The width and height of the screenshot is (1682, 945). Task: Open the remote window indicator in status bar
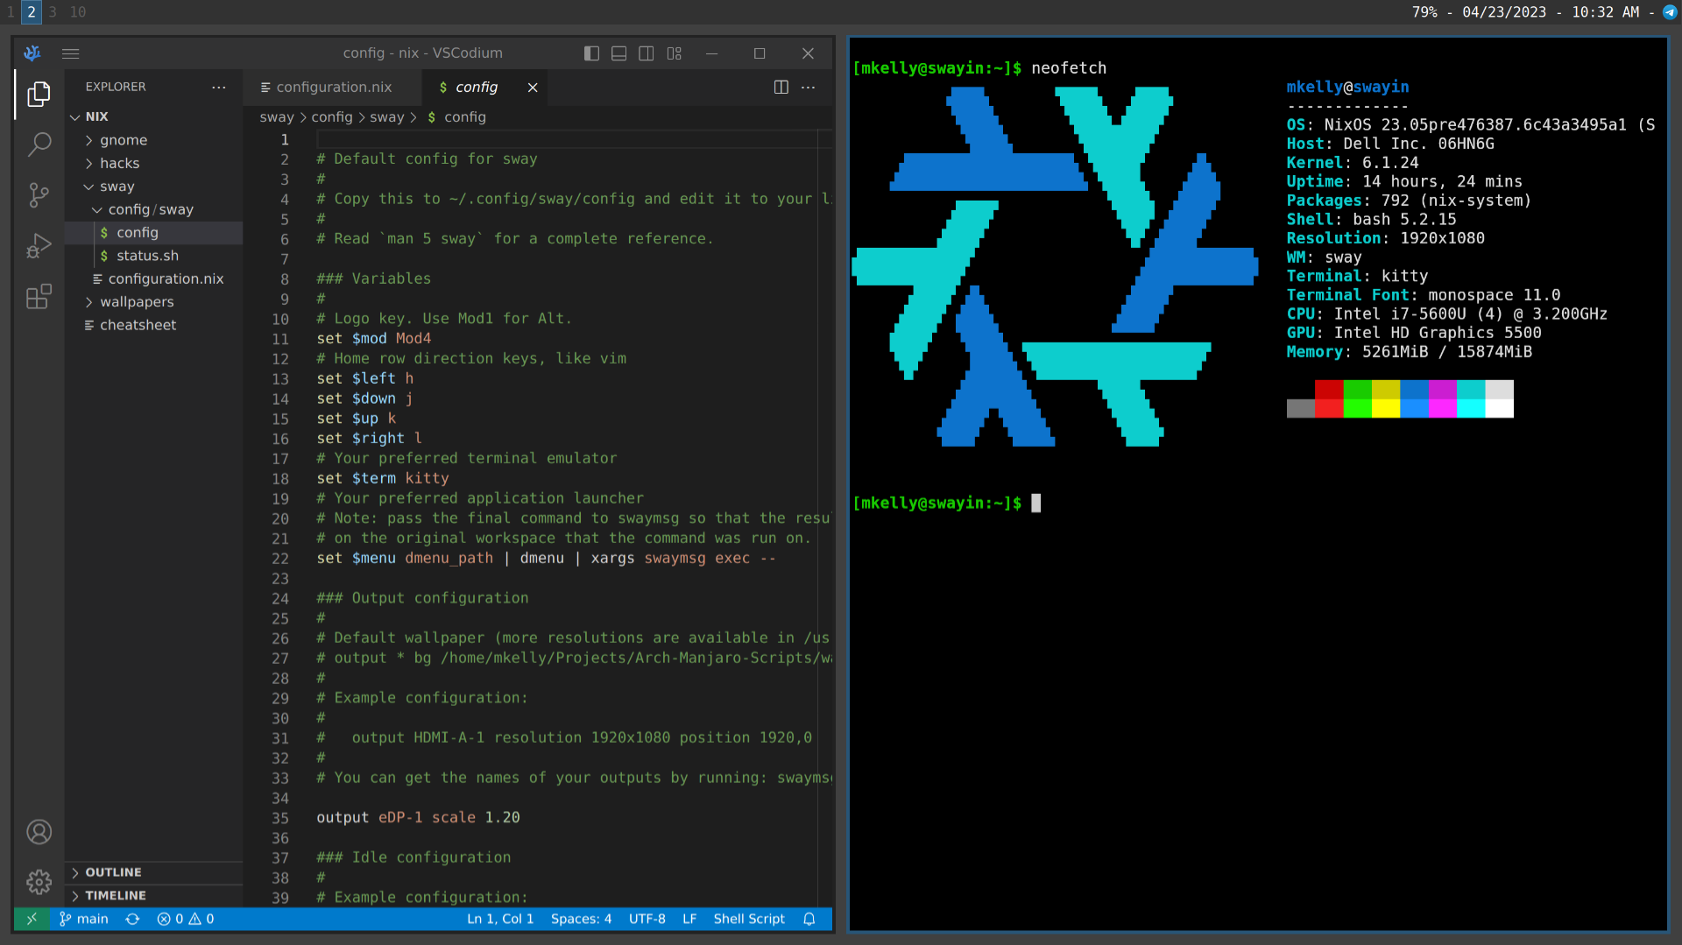(x=32, y=919)
